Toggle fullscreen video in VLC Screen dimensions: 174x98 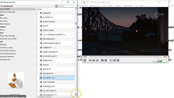[x=102, y=60]
